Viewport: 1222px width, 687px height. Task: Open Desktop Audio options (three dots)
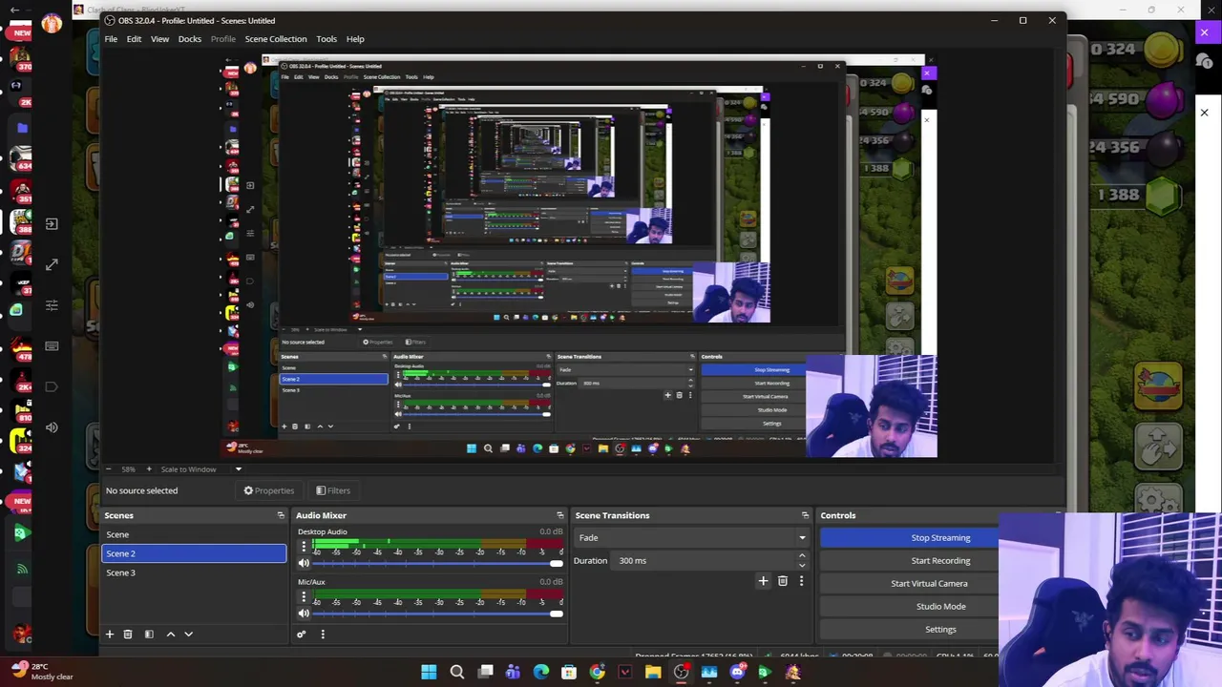pyautogui.click(x=304, y=547)
